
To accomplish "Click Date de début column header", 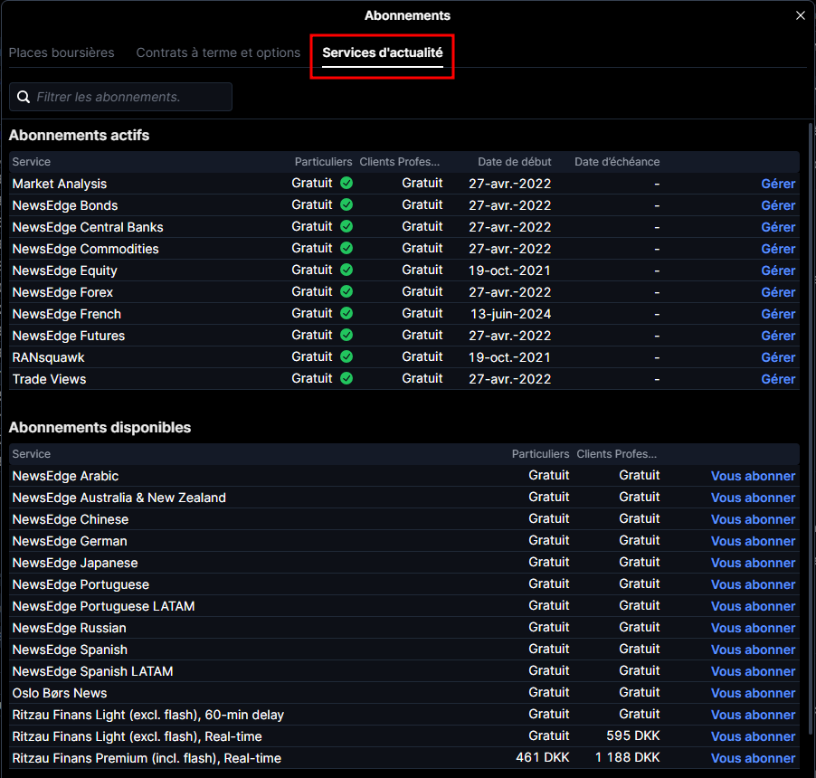I will tap(514, 162).
